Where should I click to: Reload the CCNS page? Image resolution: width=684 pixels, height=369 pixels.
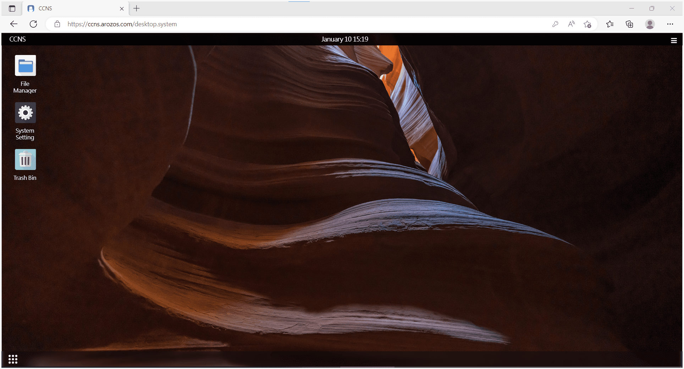[x=34, y=24]
